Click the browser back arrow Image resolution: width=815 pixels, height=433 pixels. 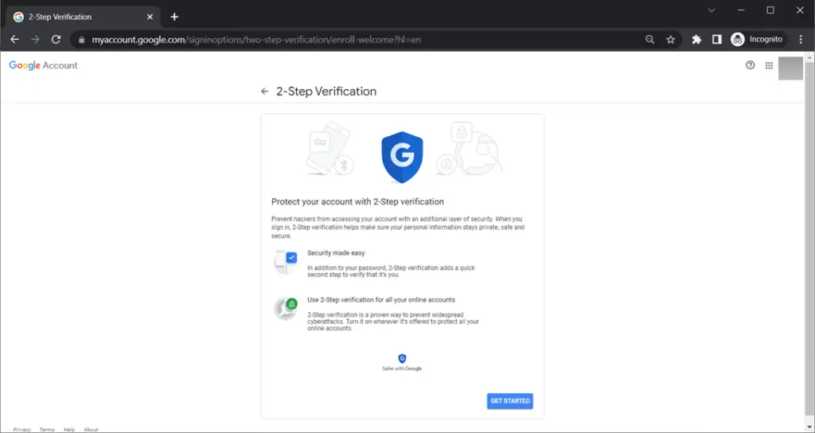click(14, 40)
